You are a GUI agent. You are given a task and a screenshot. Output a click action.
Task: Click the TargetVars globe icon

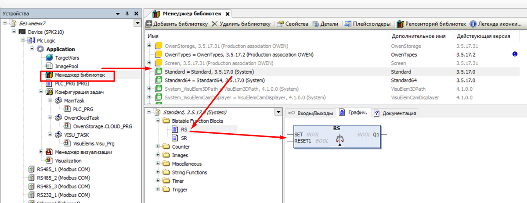click(50, 57)
